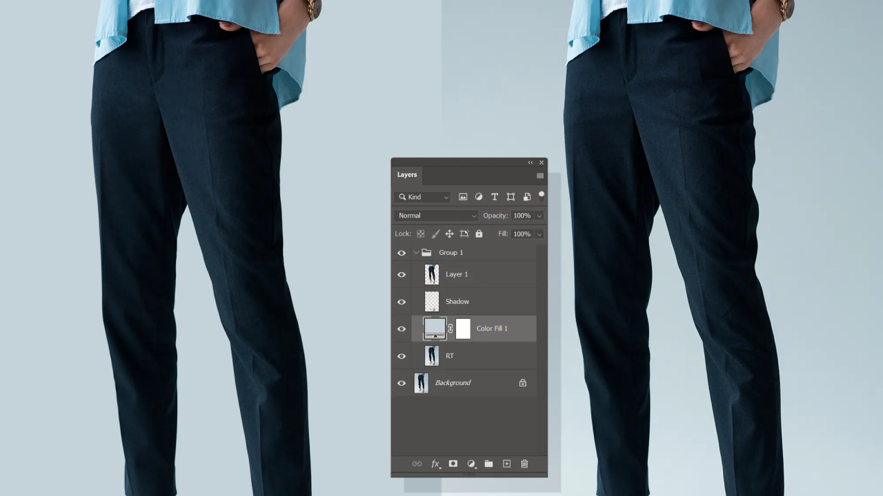Open the Layers panel flyout menu

(x=540, y=176)
